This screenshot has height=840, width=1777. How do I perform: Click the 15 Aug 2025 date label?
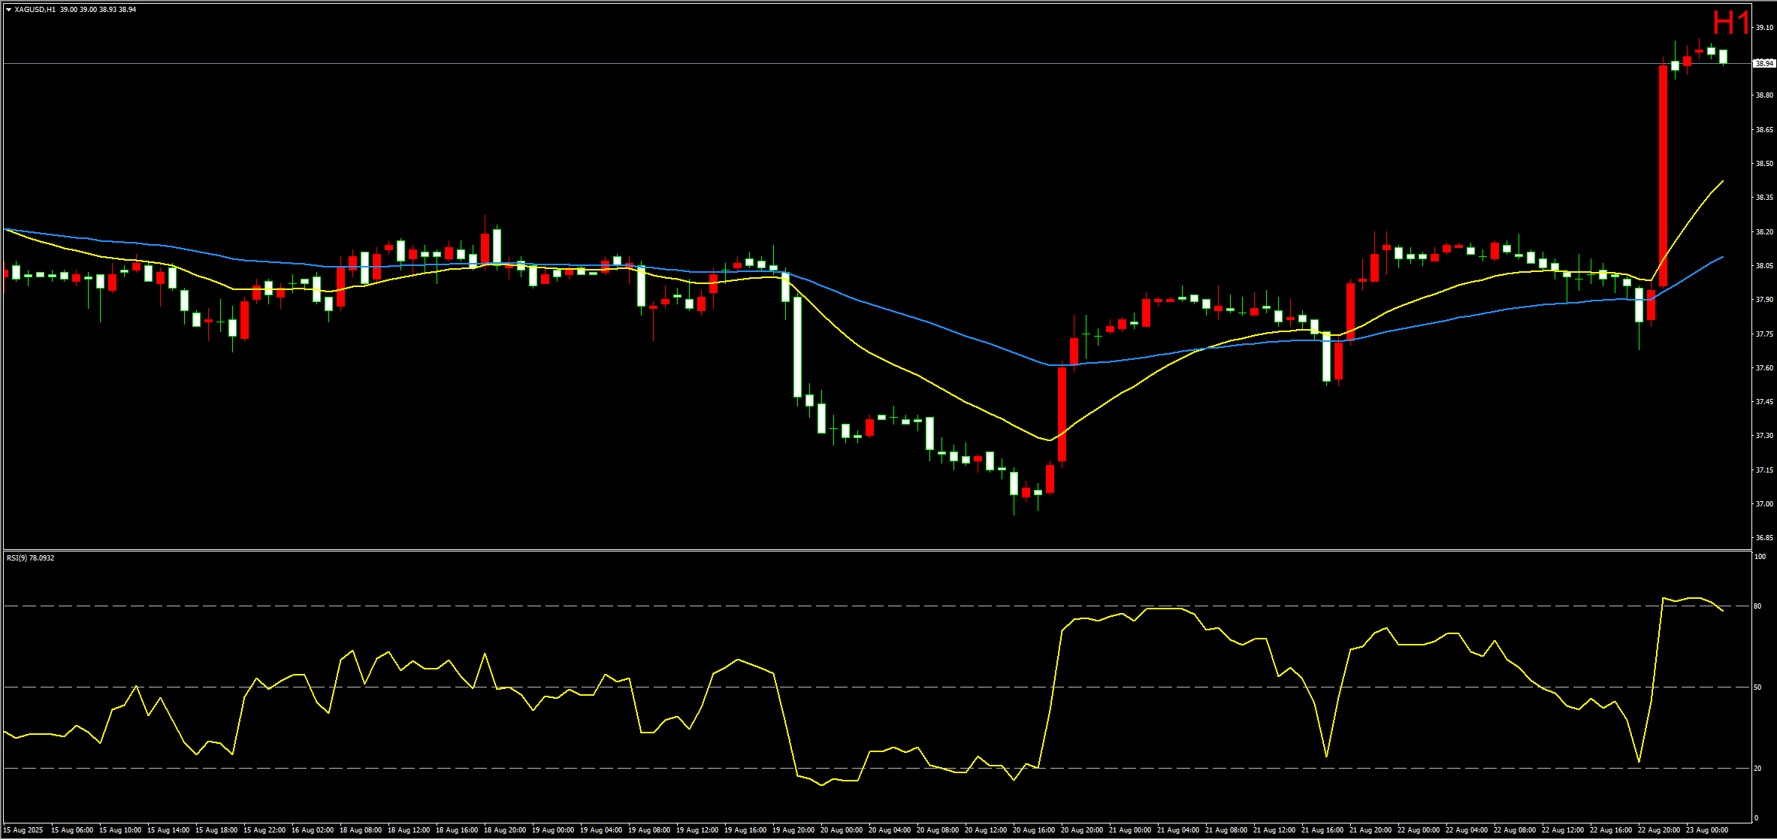click(23, 831)
